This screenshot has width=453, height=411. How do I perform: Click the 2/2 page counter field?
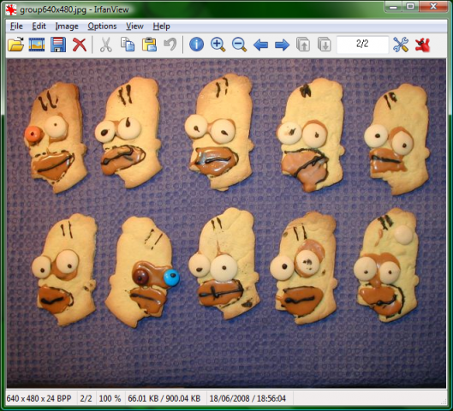click(362, 45)
